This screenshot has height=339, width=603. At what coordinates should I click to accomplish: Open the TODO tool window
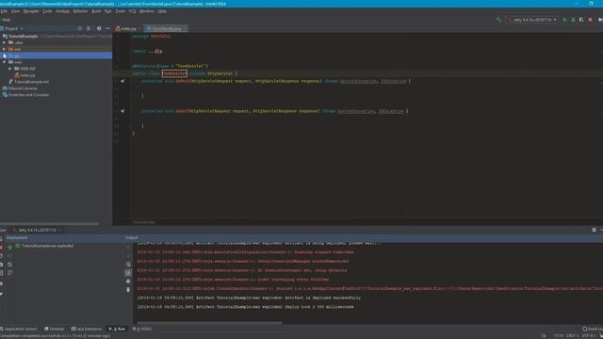(x=142, y=329)
